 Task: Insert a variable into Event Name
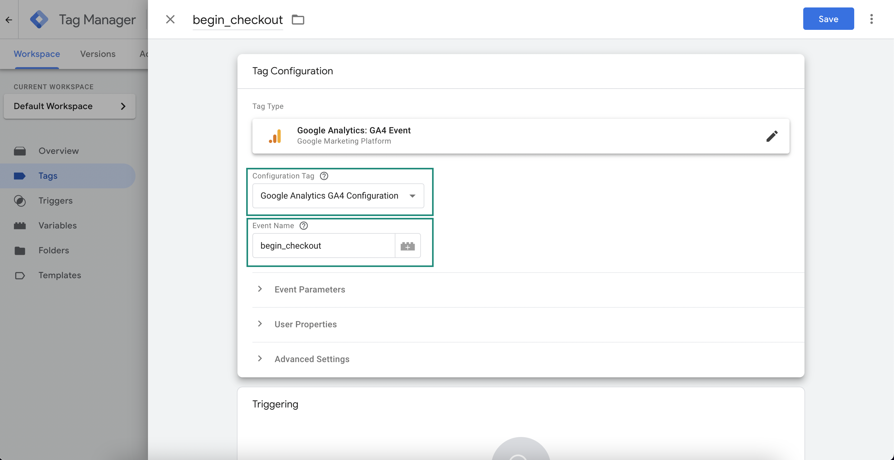[x=408, y=246]
